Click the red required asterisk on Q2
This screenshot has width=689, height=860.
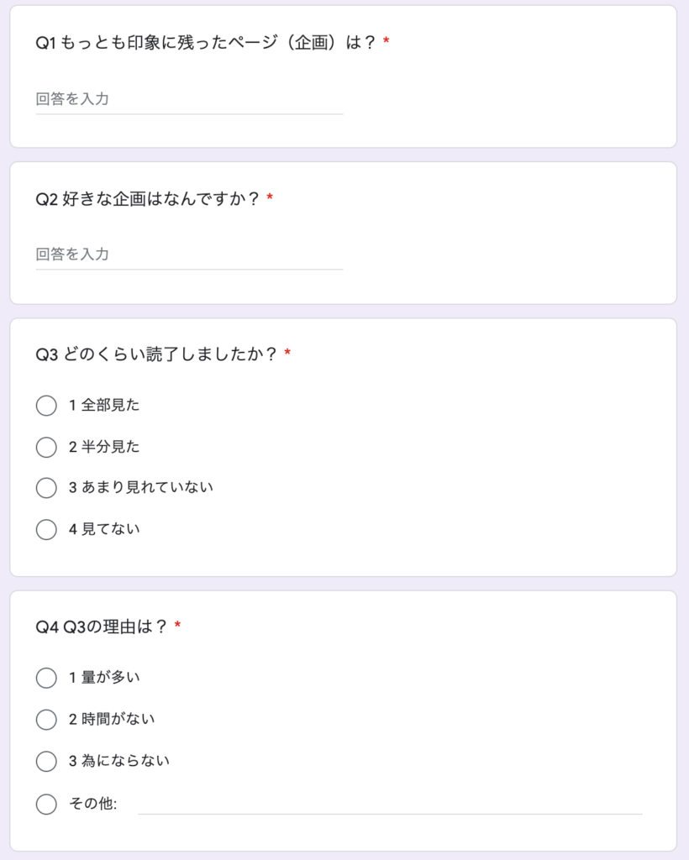[270, 197]
